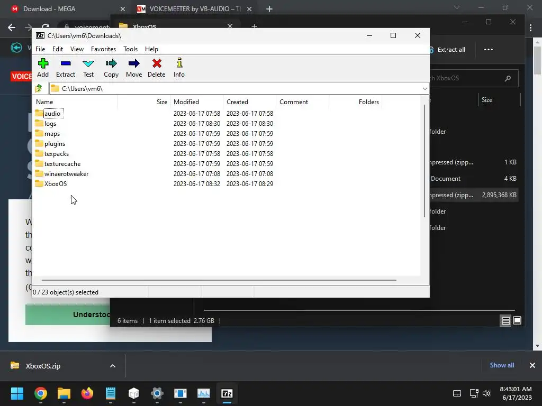Switch File Explorer to details view
This screenshot has width=542, height=406.
(x=505, y=321)
